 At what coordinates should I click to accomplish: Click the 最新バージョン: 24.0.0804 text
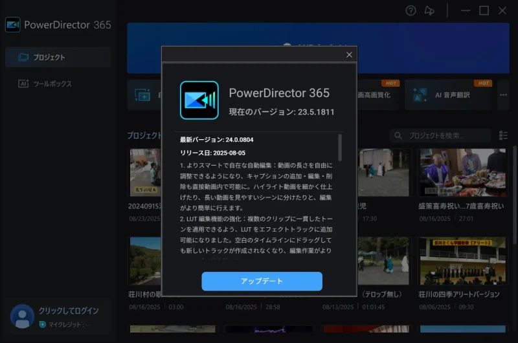click(x=217, y=140)
